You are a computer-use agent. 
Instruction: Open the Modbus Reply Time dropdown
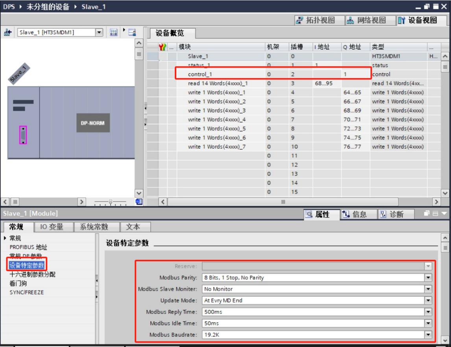[428, 312]
